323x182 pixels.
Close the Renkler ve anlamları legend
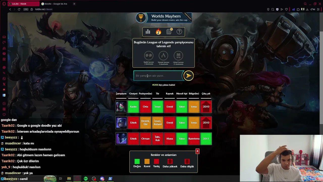tap(197, 151)
